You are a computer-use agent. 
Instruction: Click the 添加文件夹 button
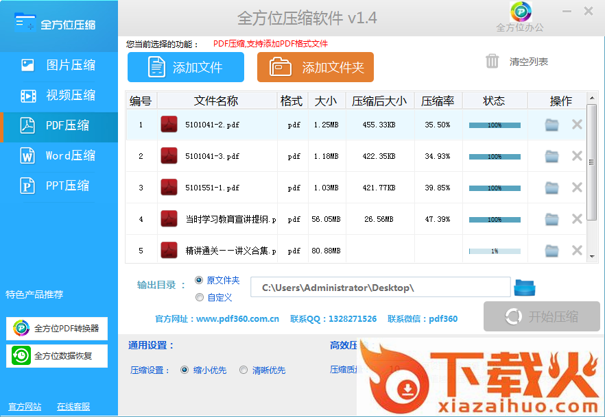[x=316, y=67]
